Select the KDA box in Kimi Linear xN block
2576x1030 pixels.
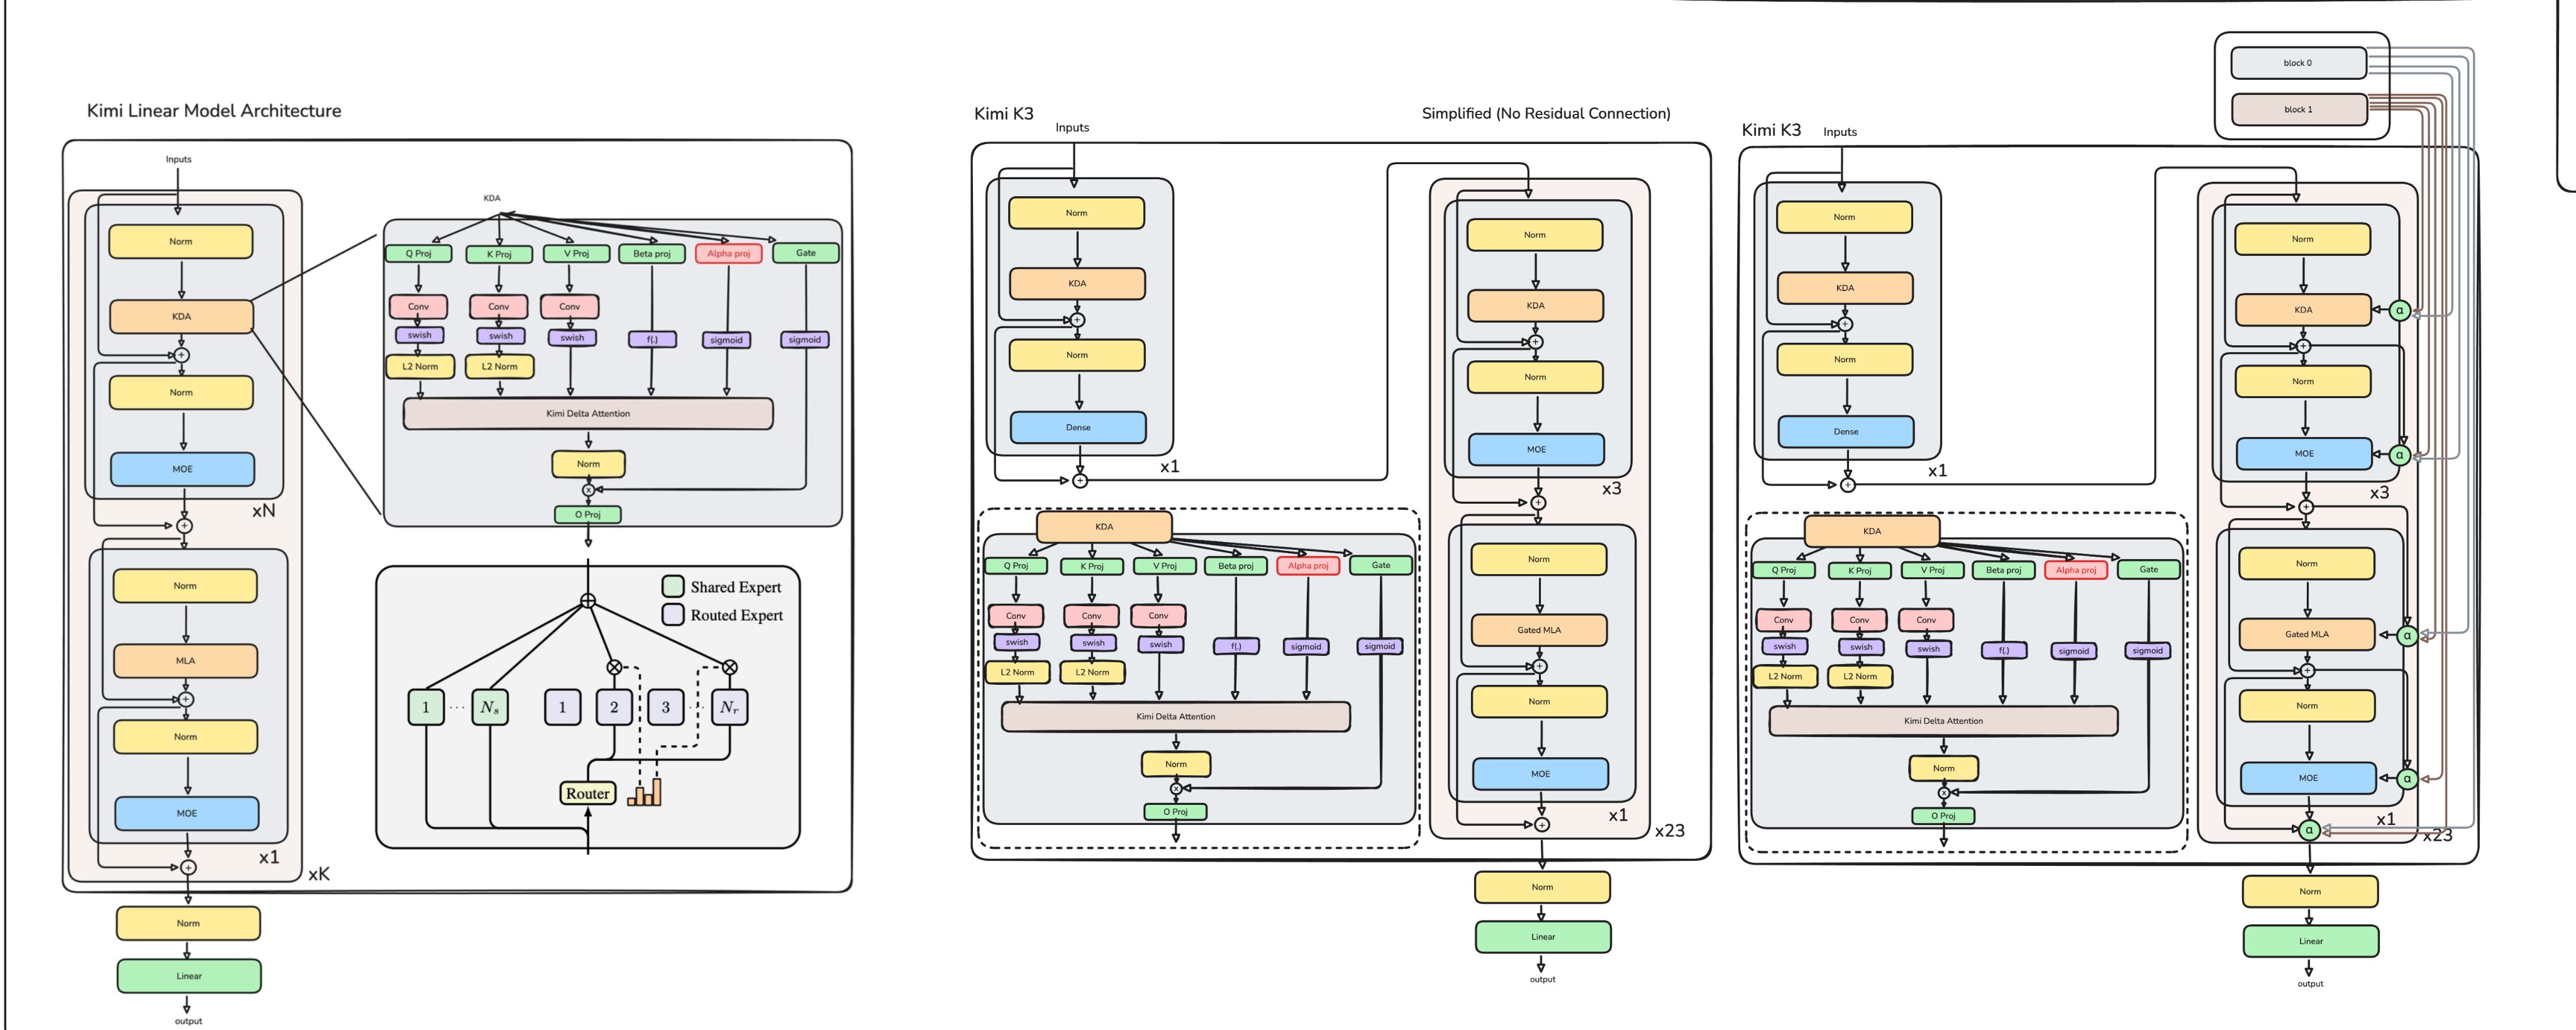click(181, 317)
